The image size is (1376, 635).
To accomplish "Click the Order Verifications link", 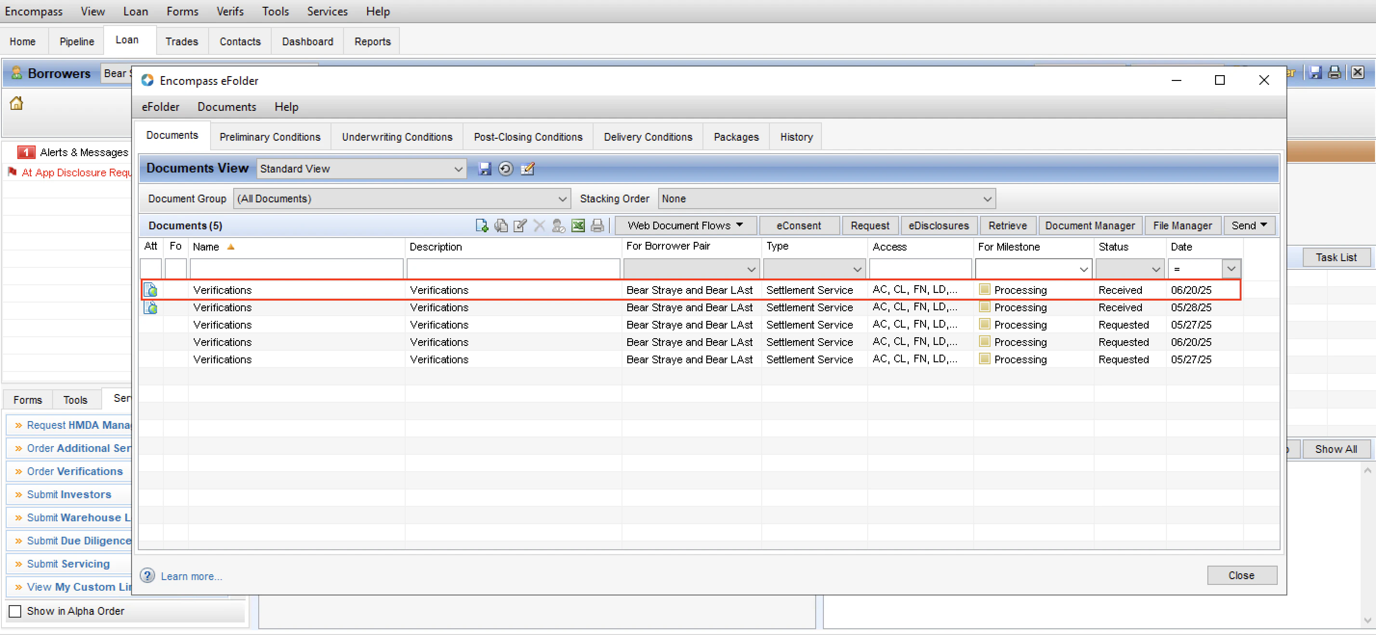I will pos(74,471).
